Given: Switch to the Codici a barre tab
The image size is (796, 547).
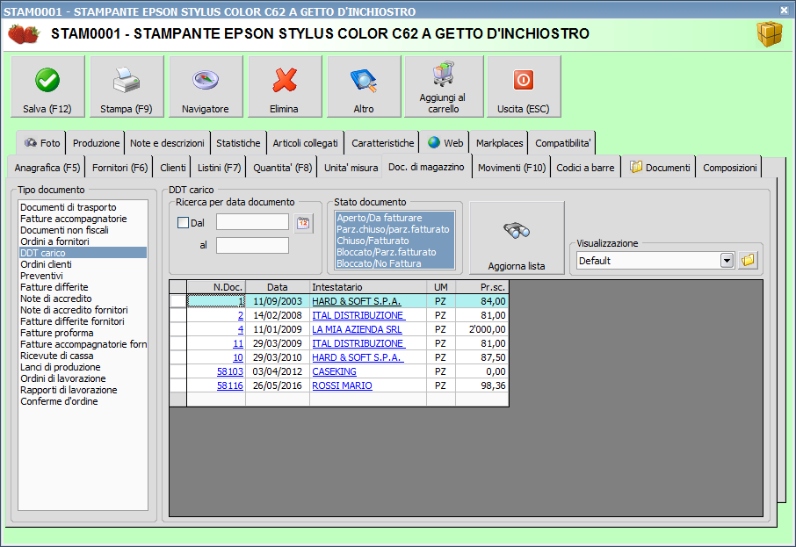Looking at the screenshot, I should [x=585, y=168].
